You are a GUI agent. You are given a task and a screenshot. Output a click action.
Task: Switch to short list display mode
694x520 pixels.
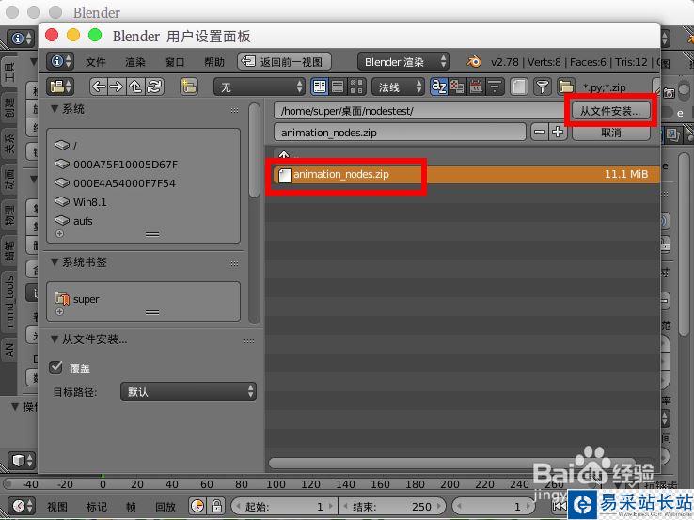(x=319, y=87)
